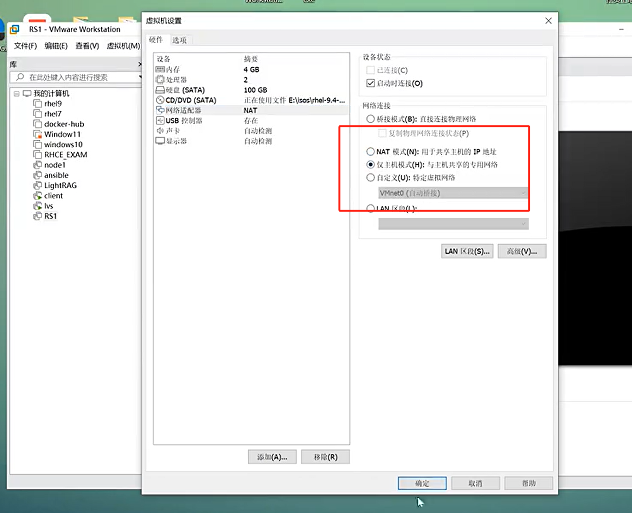Image resolution: width=632 pixels, height=513 pixels.
Task: Click the Window11 VM icon
Action: tap(37, 134)
